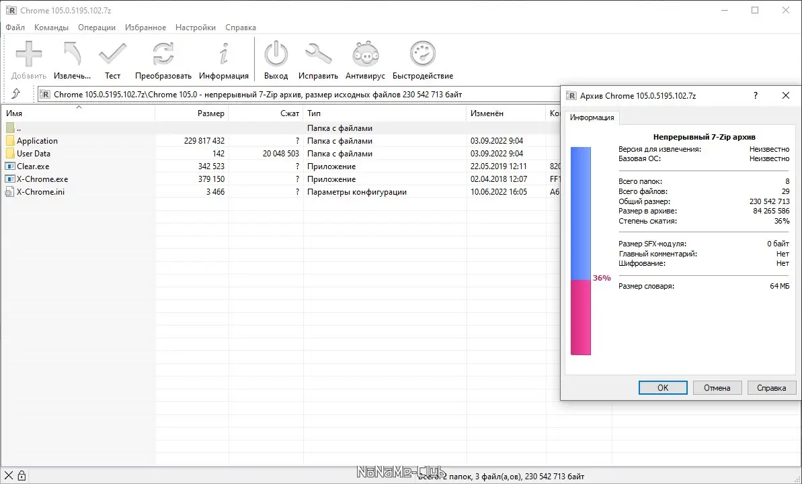
Task: Run an archive check via Тест icon
Action: click(112, 54)
